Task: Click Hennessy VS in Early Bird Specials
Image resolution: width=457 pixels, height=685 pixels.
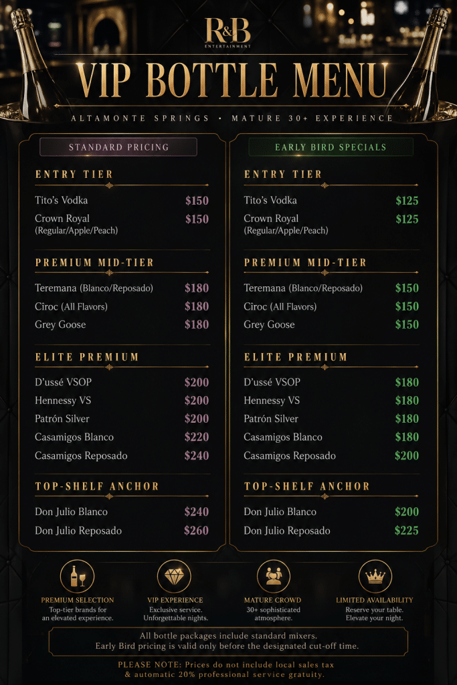Action: pos(272,400)
